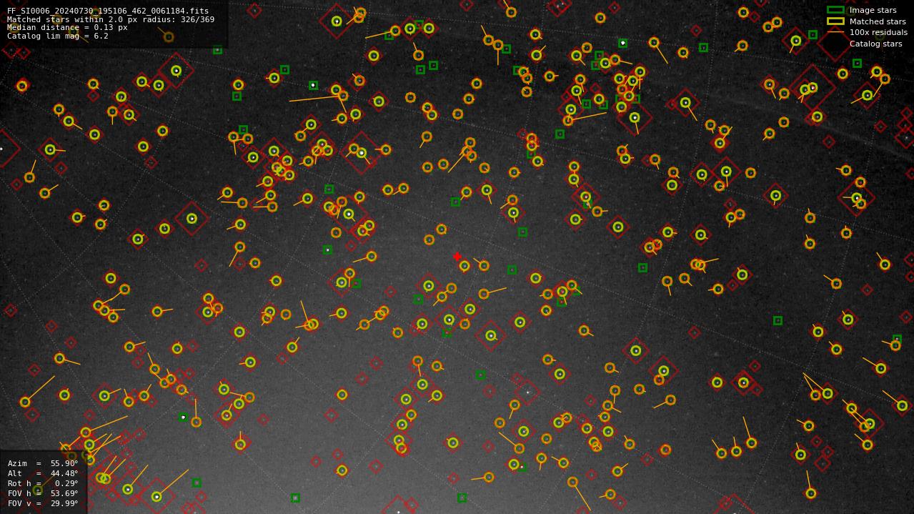The height and width of the screenshot is (514, 914).
Task: Select the 'Catalog stars' legend label
Action: [x=875, y=44]
